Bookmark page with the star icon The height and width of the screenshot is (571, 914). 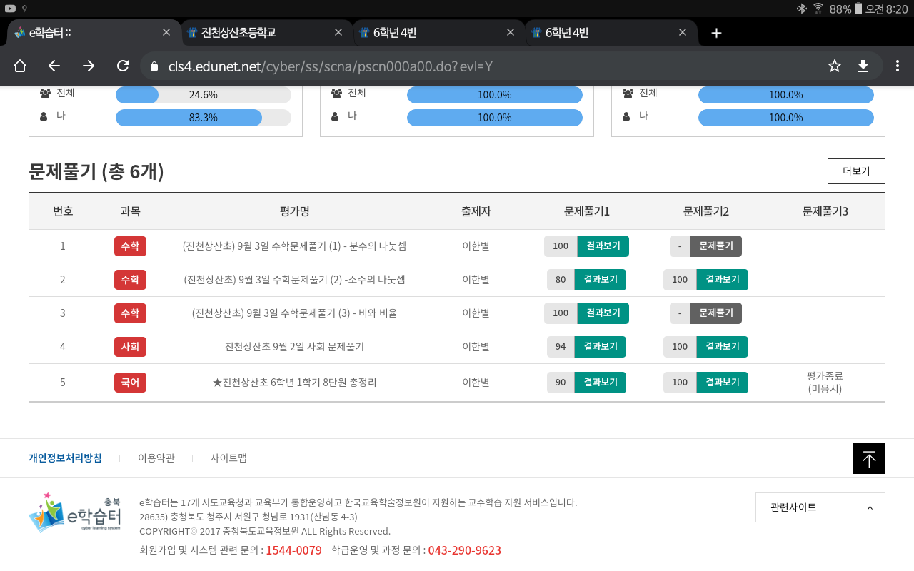tap(835, 66)
